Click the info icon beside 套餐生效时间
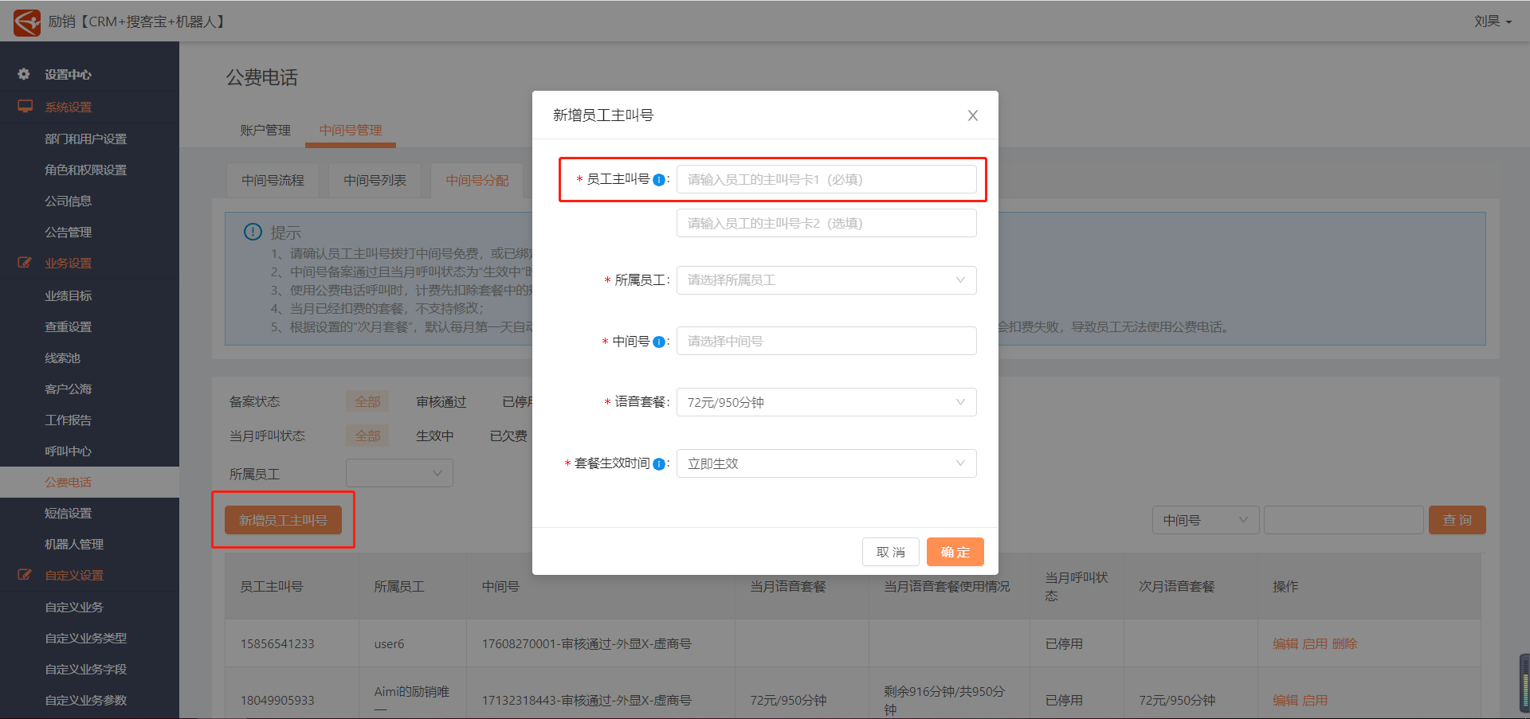 point(659,464)
